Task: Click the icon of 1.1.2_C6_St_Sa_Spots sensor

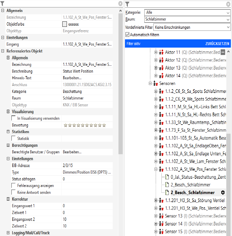Action: pyautogui.click(x=161, y=91)
